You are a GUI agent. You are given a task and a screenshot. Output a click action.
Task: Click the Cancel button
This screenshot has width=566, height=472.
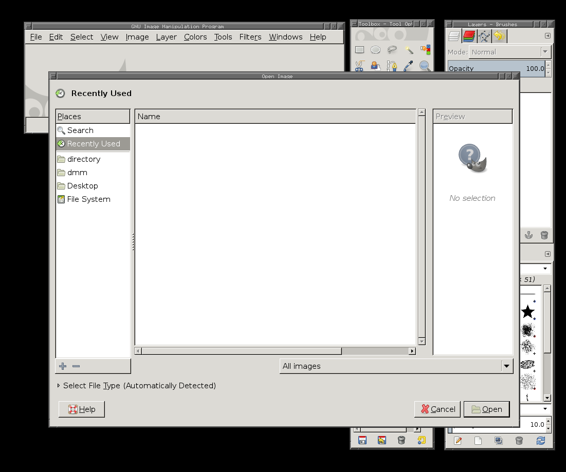(x=437, y=409)
